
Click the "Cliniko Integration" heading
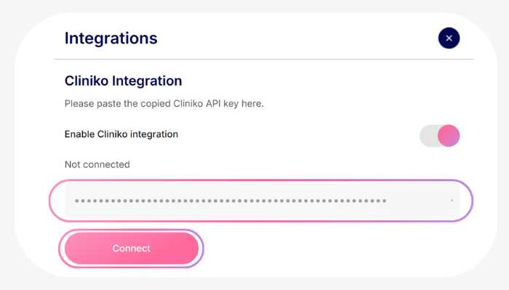[x=123, y=81]
